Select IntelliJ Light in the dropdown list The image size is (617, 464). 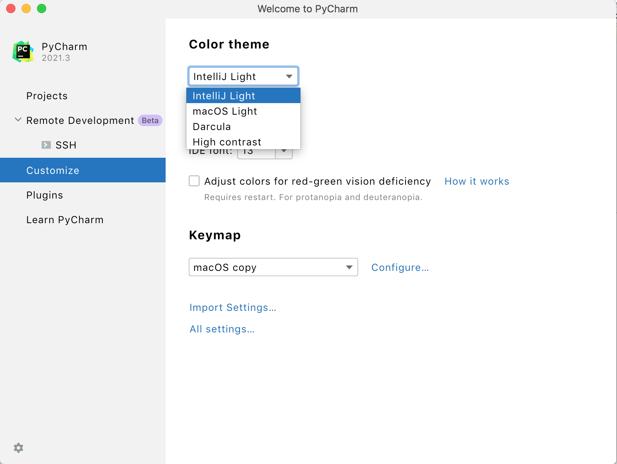[224, 95]
